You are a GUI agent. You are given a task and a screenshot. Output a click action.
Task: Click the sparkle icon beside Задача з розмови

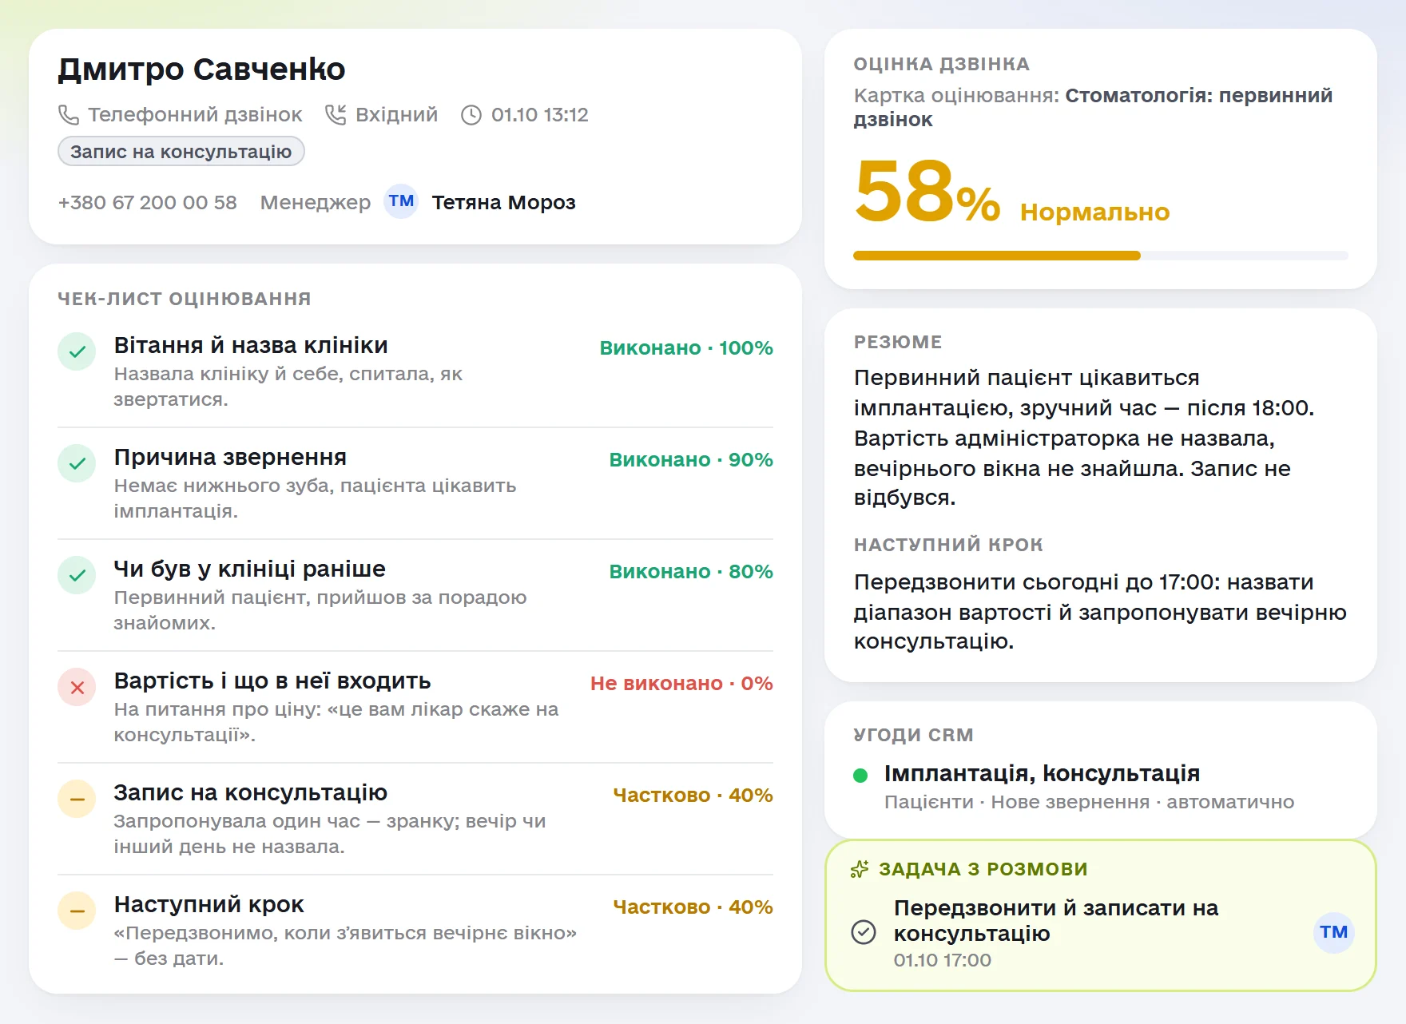pos(860,869)
